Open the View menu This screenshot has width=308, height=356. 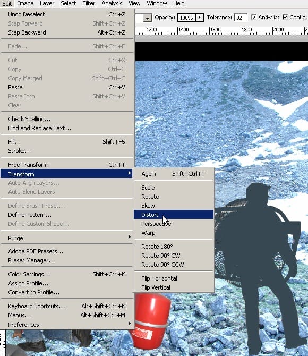tap(134, 3)
